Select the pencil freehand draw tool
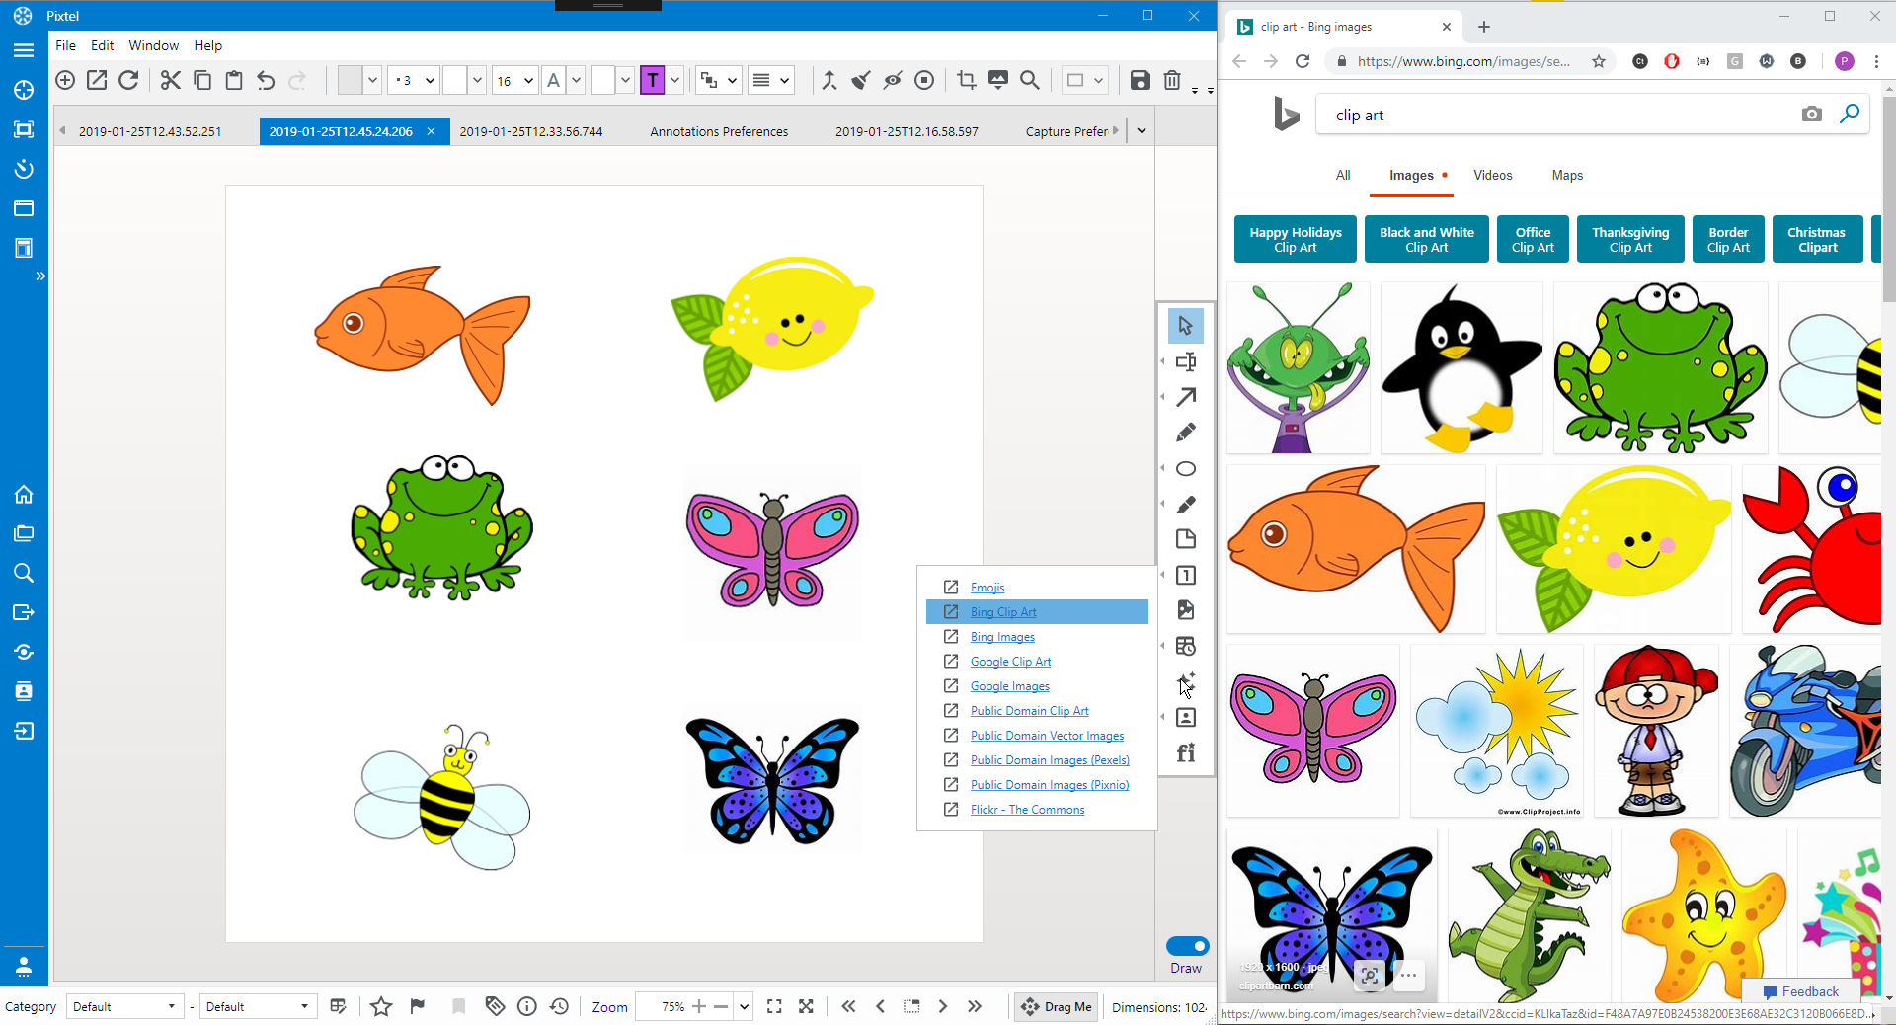 pyautogui.click(x=1186, y=433)
